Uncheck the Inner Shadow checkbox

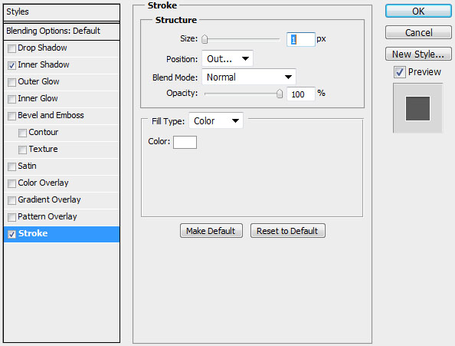[11, 65]
